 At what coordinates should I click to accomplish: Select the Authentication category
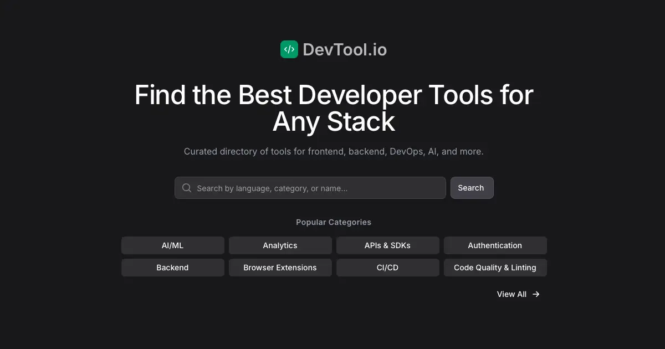point(495,245)
